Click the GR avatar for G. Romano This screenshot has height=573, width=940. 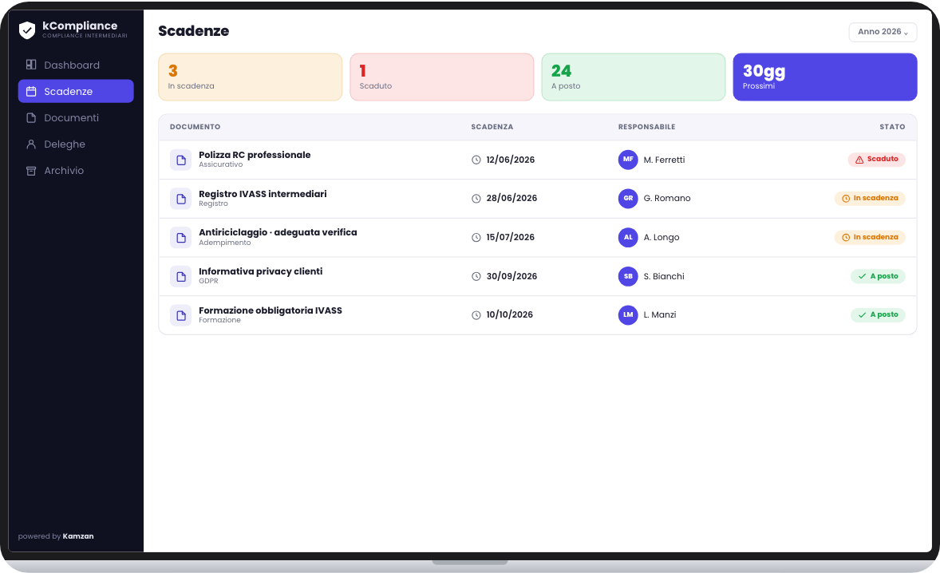click(x=628, y=199)
